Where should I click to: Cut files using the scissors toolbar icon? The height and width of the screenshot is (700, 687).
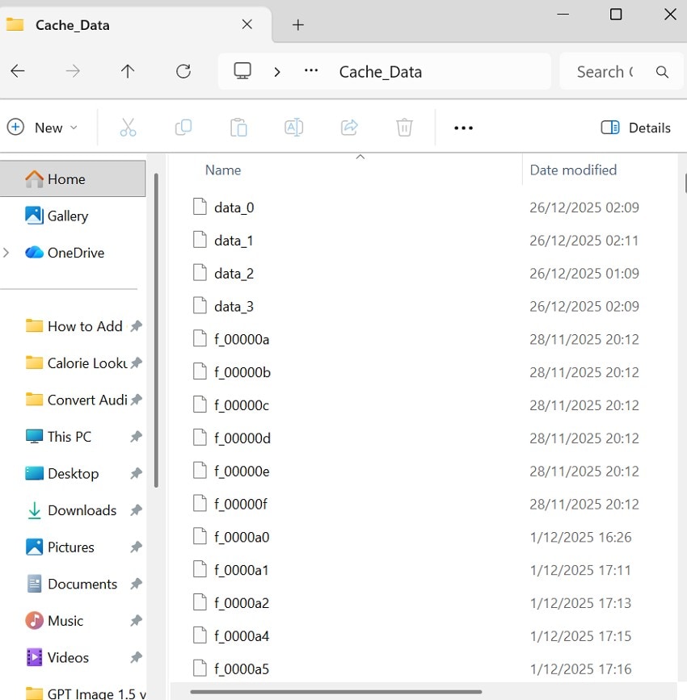click(x=128, y=127)
